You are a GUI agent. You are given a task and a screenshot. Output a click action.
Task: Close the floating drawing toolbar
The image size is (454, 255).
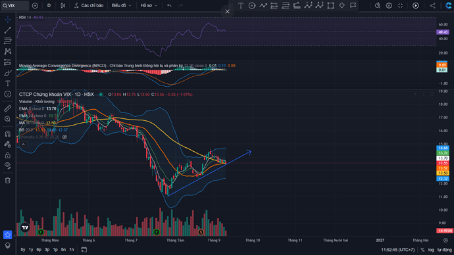[227, 12]
